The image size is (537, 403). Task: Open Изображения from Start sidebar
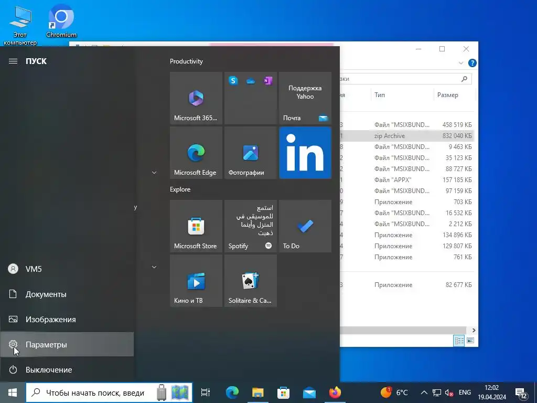click(67, 320)
